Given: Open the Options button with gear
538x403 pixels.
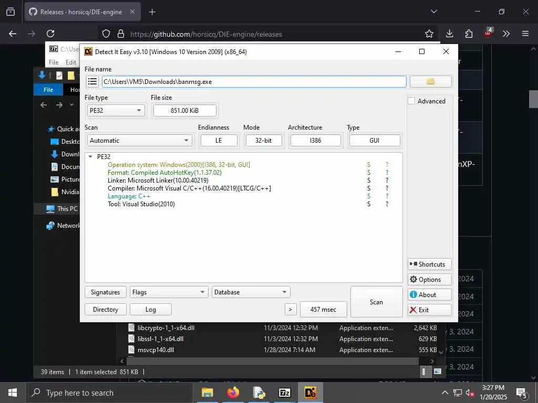Looking at the screenshot, I should (430, 280).
